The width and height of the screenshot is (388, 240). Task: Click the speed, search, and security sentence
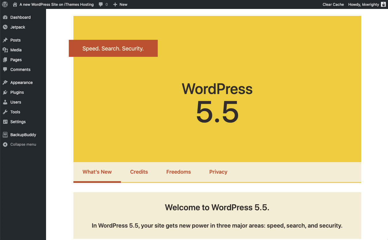[x=217, y=226]
